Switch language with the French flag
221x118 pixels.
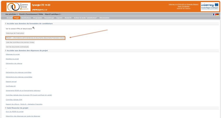tap(214, 15)
